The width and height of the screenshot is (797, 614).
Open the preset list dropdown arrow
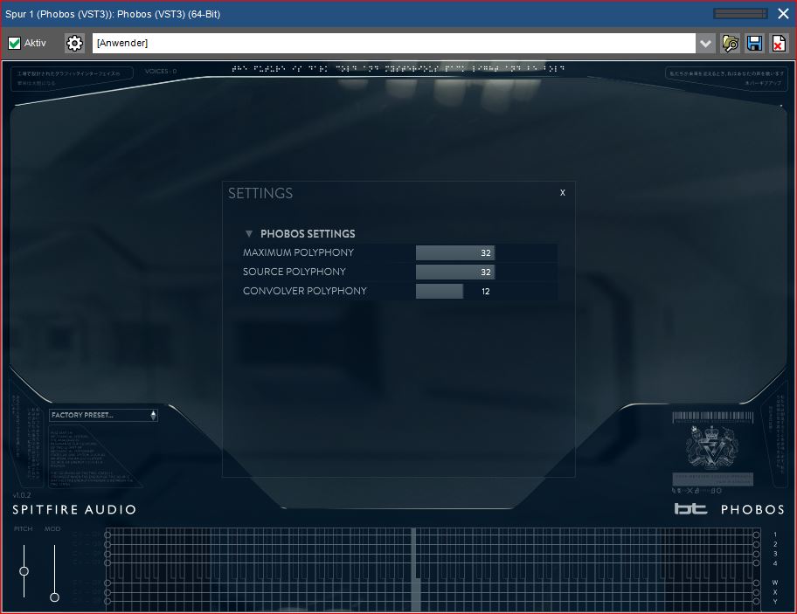pos(705,43)
